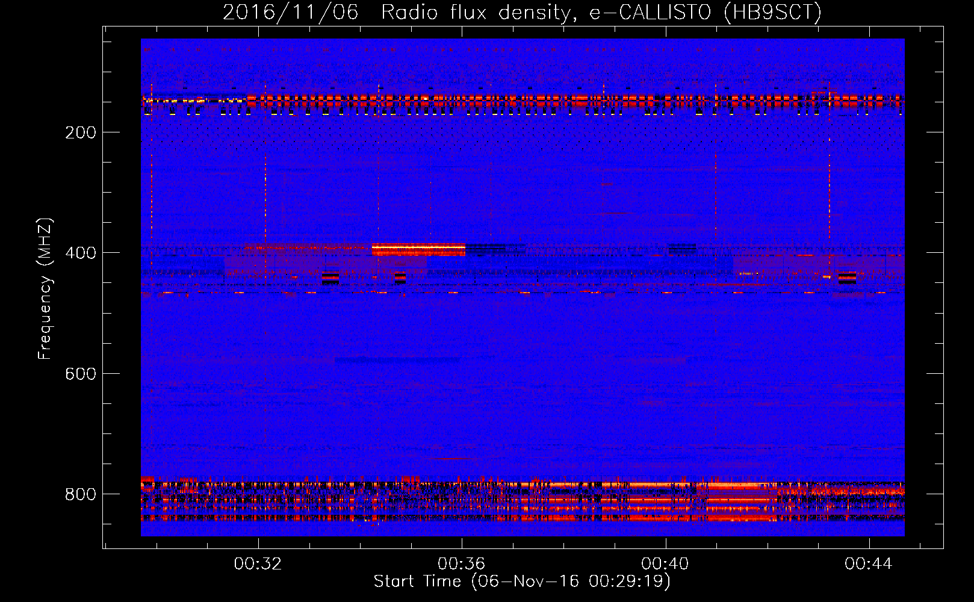Click the 200 frequency tick label
The width and height of the screenshot is (974, 602).
click(x=81, y=132)
